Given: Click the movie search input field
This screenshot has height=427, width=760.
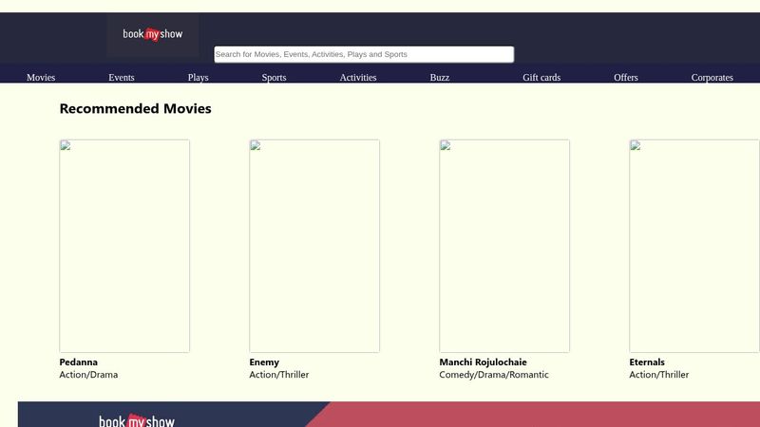Looking at the screenshot, I should 363,54.
